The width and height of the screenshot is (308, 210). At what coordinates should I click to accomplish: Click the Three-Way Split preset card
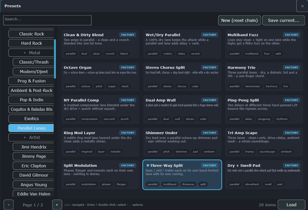coord(182,175)
